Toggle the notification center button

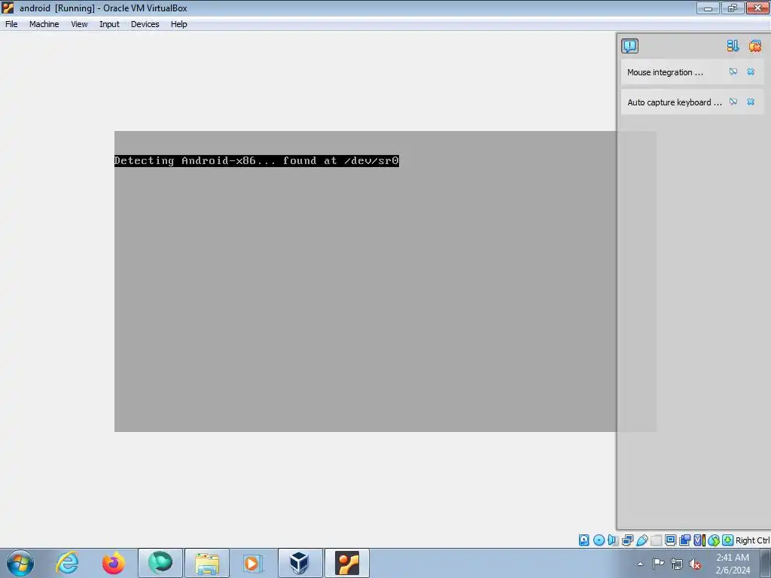[630, 46]
